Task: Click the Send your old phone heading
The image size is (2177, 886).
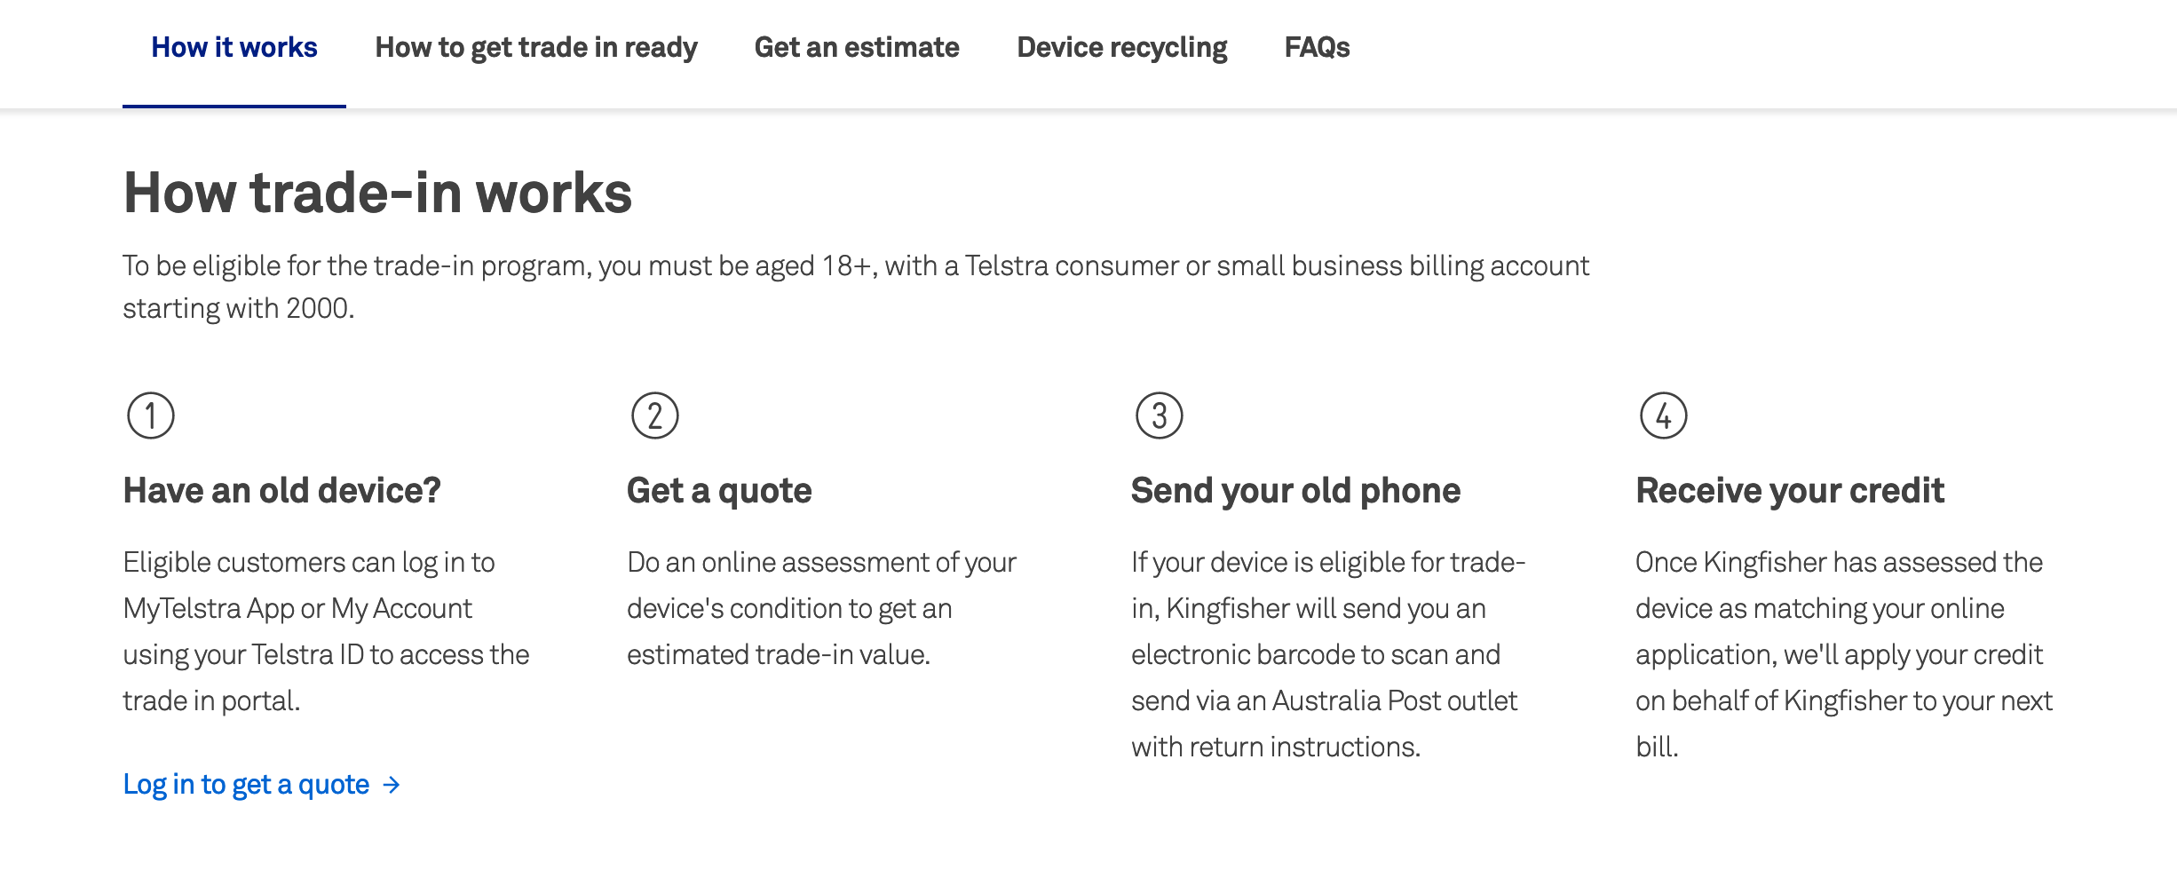Action: (1295, 491)
